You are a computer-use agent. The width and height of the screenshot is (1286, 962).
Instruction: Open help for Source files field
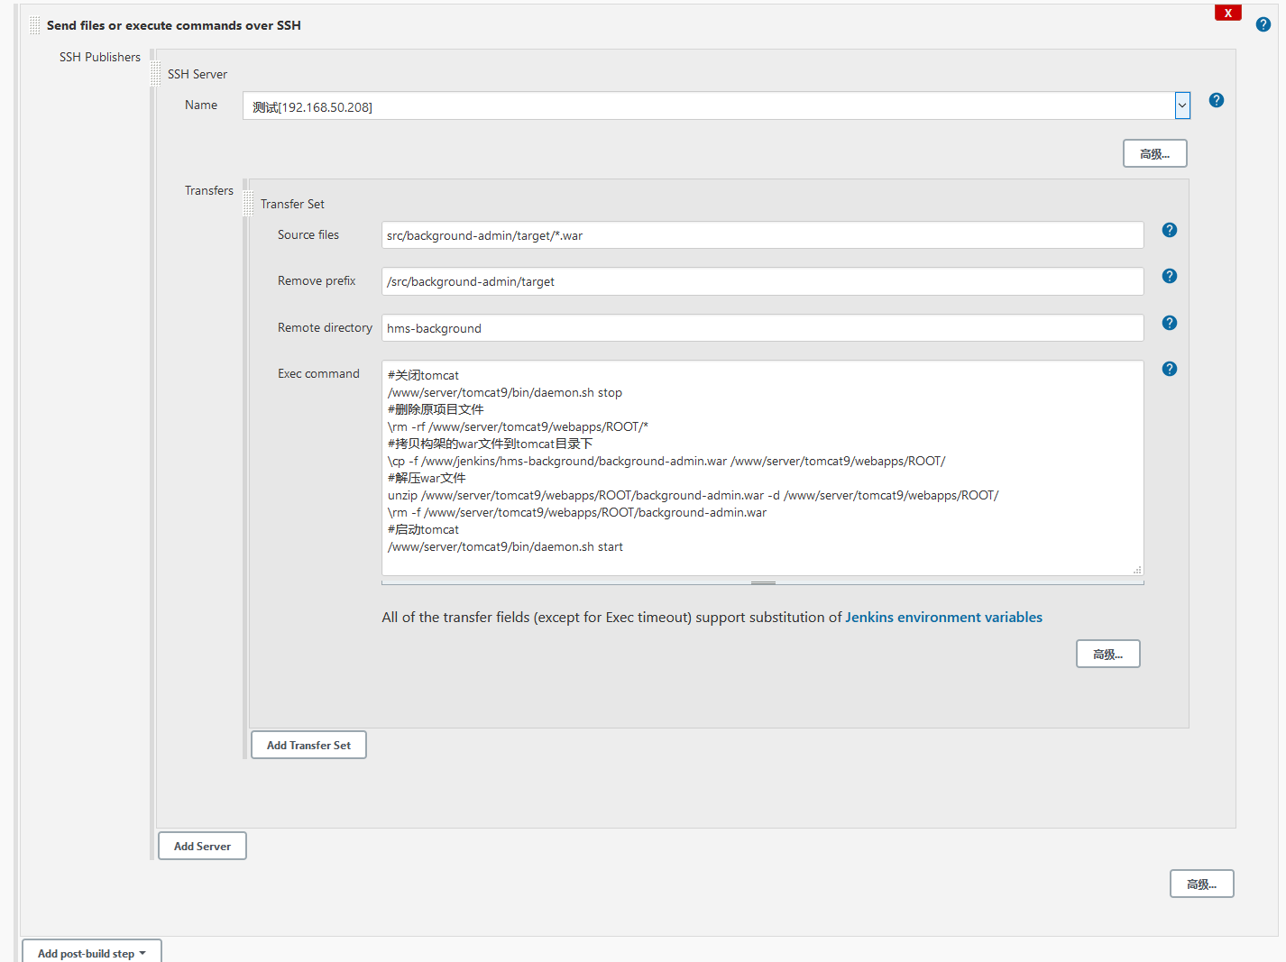click(1169, 230)
